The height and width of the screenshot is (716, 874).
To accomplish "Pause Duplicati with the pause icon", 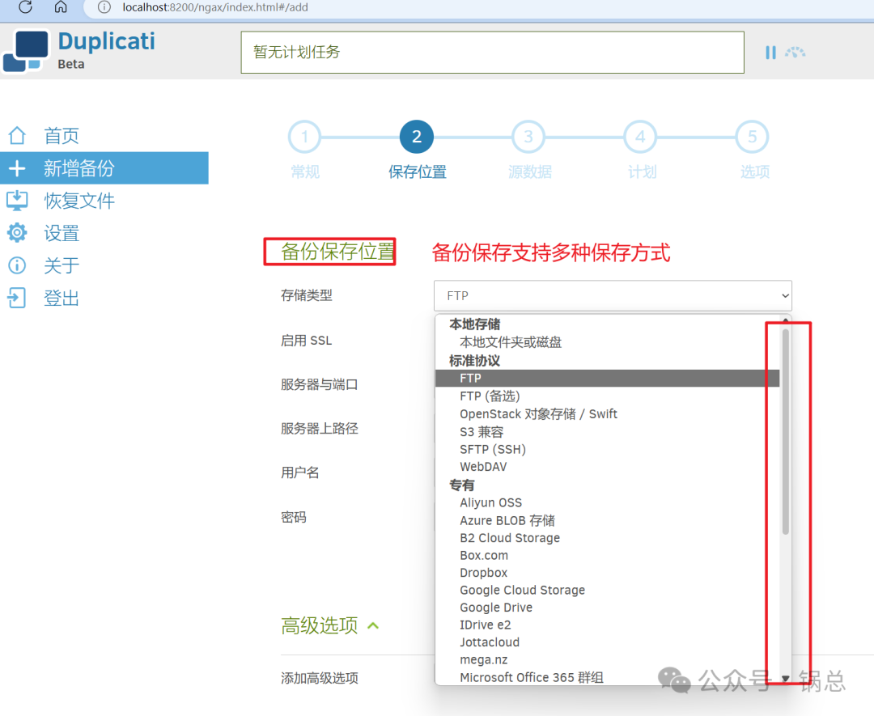I will pyautogui.click(x=770, y=53).
